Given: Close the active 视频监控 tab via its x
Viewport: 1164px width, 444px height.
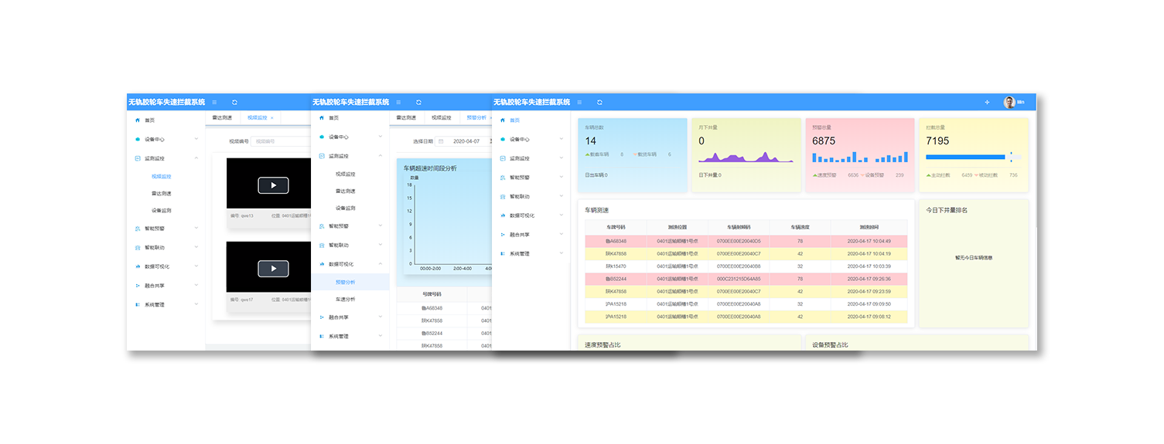Looking at the screenshot, I should click(x=271, y=117).
